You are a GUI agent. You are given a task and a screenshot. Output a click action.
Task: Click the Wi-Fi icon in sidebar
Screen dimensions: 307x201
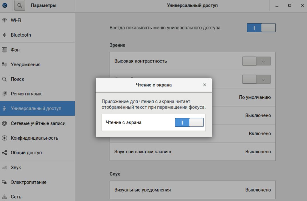[4, 20]
